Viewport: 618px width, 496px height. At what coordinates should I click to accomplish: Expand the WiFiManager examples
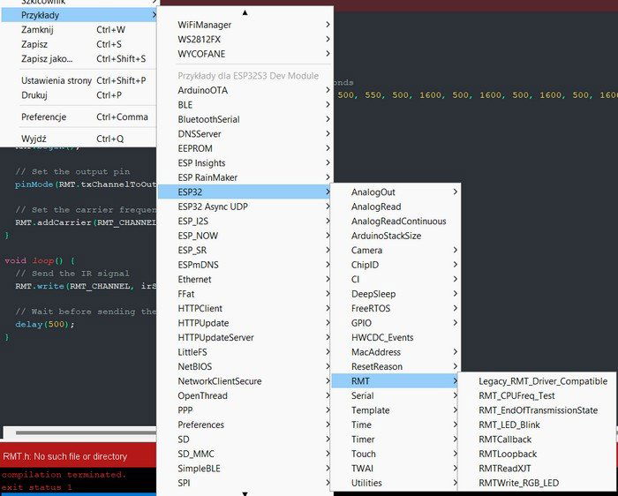(x=245, y=25)
